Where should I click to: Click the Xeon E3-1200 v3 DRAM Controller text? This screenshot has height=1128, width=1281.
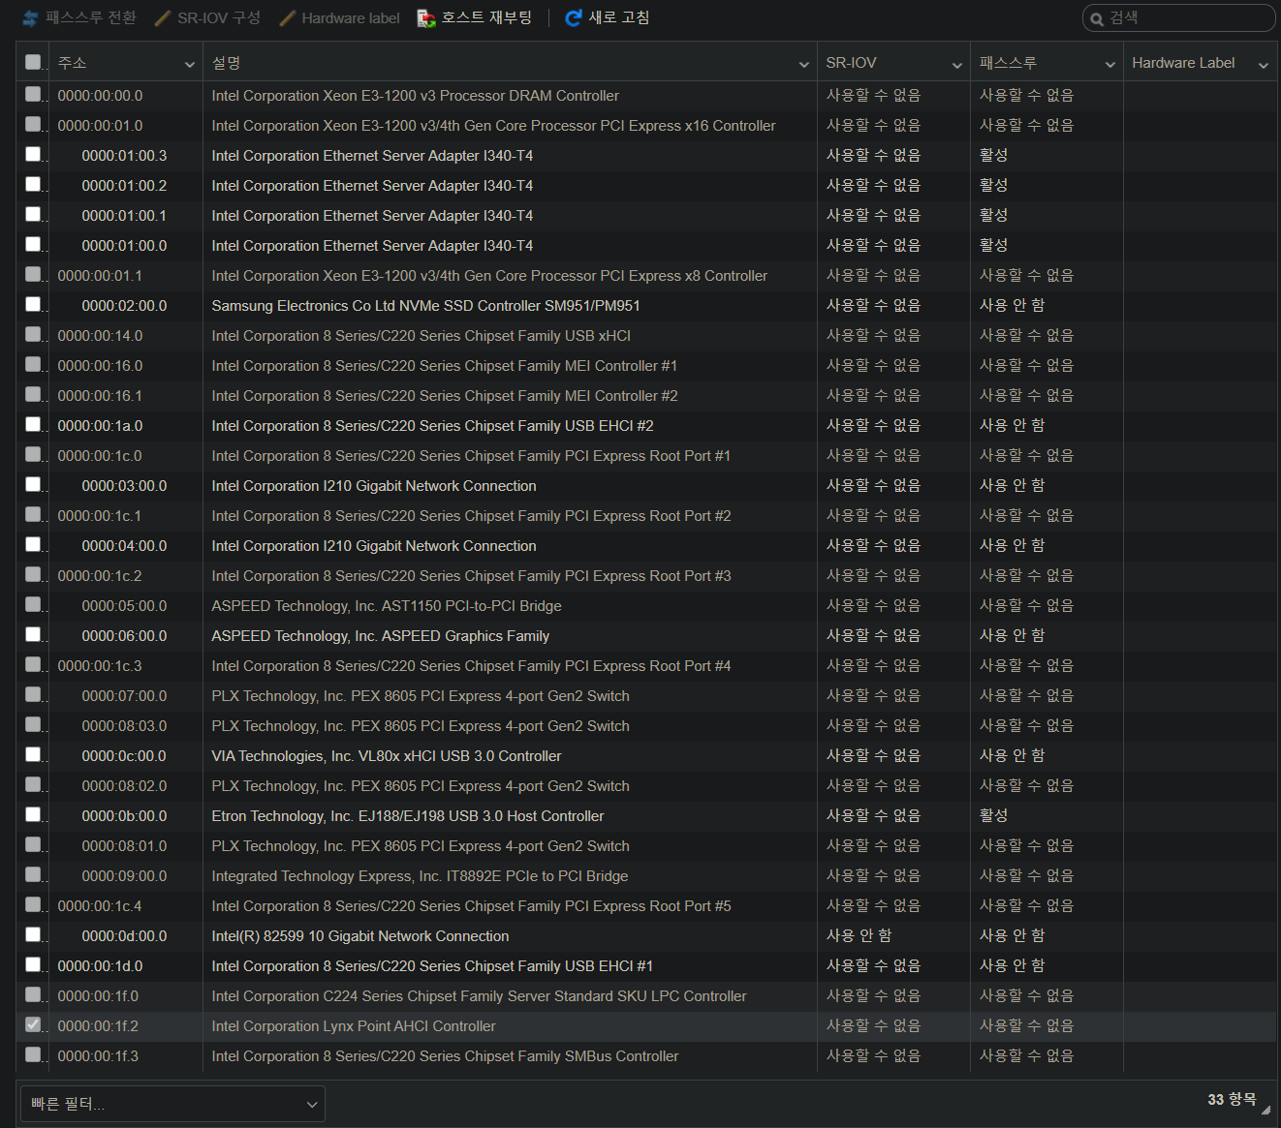pos(415,96)
